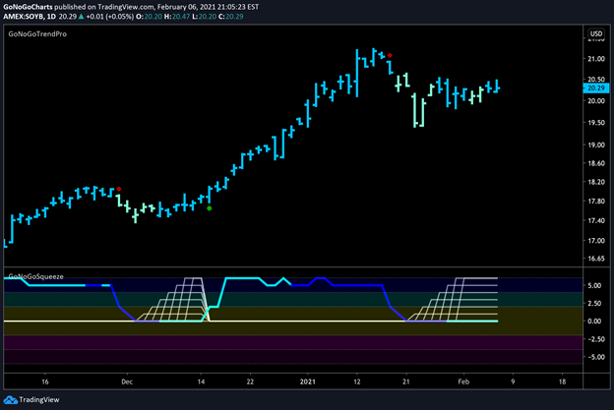
Task: Click the 2.50 squeeze axis label
Action: point(594,303)
